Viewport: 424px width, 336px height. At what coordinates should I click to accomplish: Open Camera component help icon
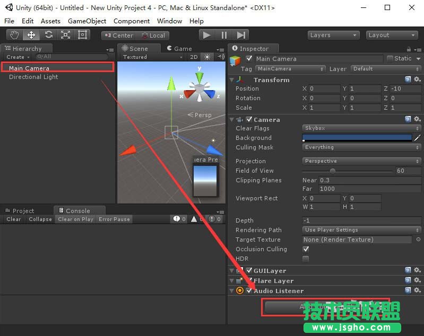point(408,119)
